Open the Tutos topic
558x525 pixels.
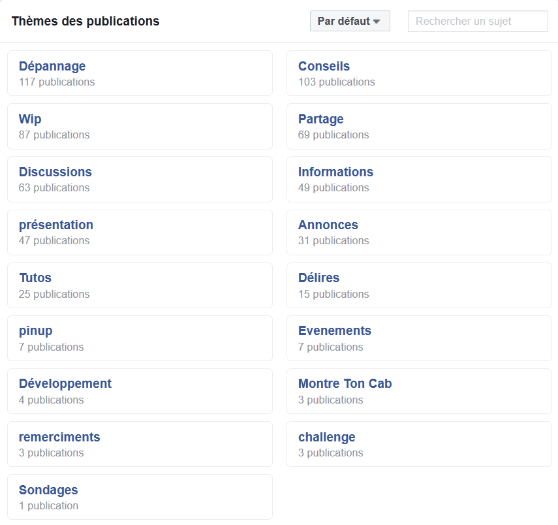(35, 278)
